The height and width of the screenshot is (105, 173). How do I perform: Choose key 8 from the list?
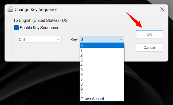pos(102,84)
